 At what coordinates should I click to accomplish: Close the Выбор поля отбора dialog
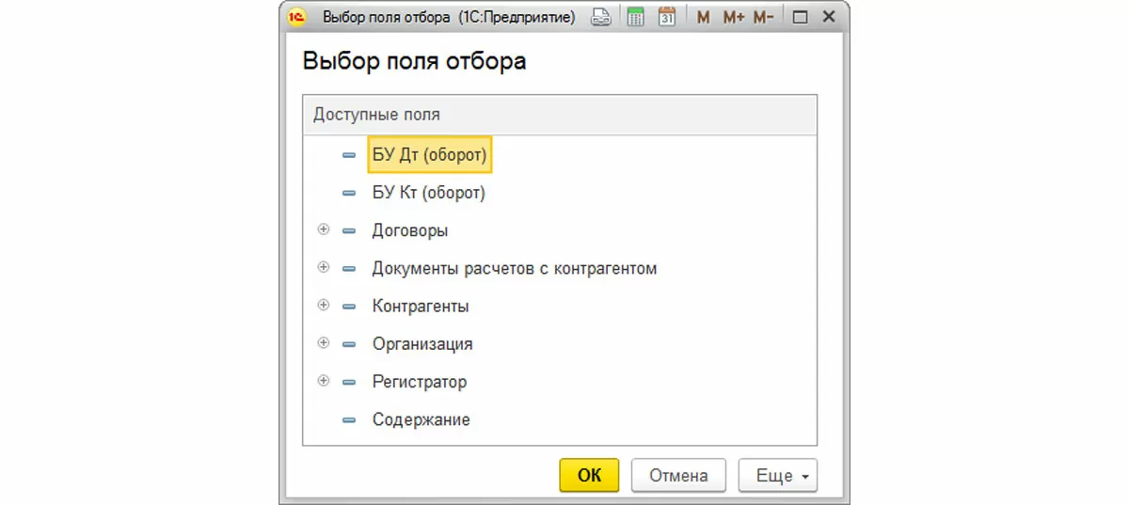[829, 17]
